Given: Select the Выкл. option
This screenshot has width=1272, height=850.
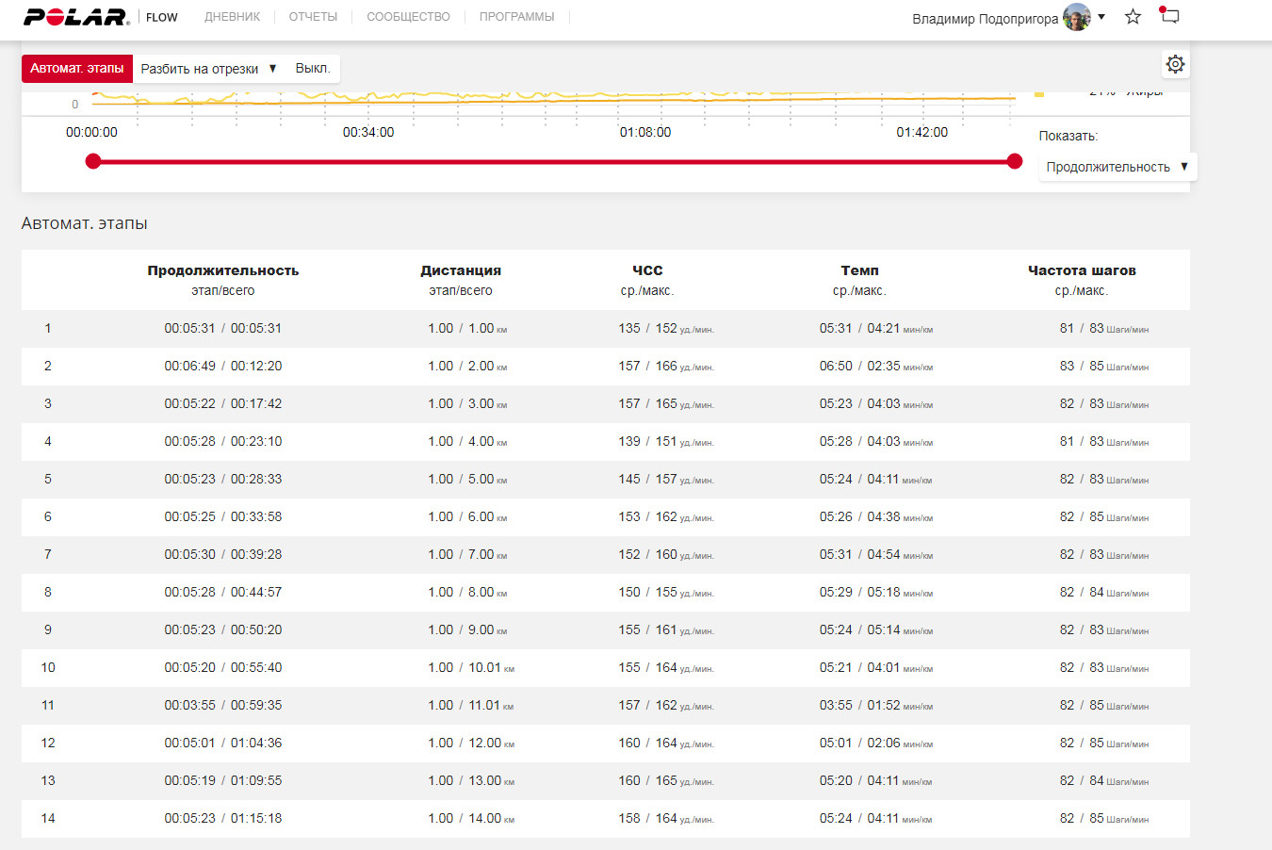Looking at the screenshot, I should pyautogui.click(x=313, y=68).
